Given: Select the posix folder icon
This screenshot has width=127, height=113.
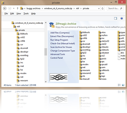Looking at the screenshot, I should click(x=100, y=59).
